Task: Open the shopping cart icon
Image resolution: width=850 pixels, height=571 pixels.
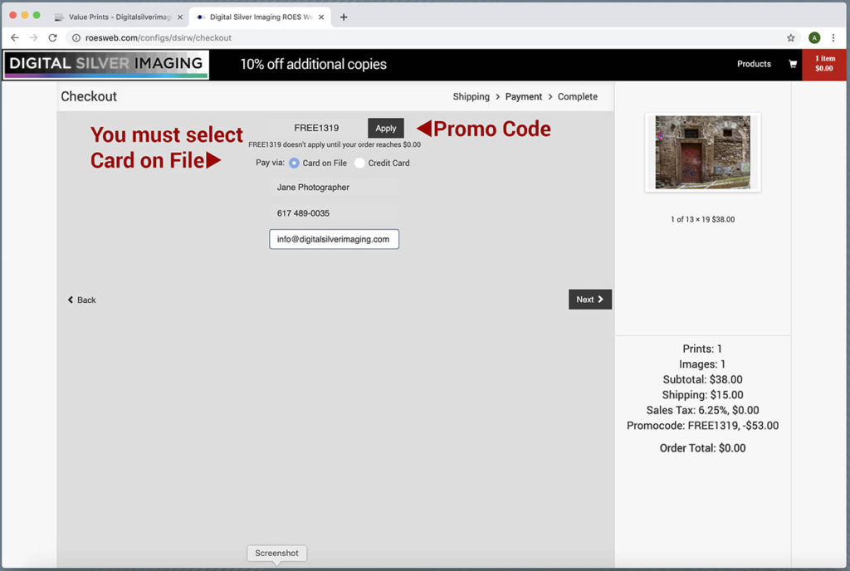Action: point(793,64)
